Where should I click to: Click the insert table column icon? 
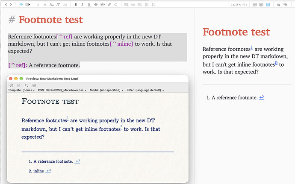tap(147, 5)
